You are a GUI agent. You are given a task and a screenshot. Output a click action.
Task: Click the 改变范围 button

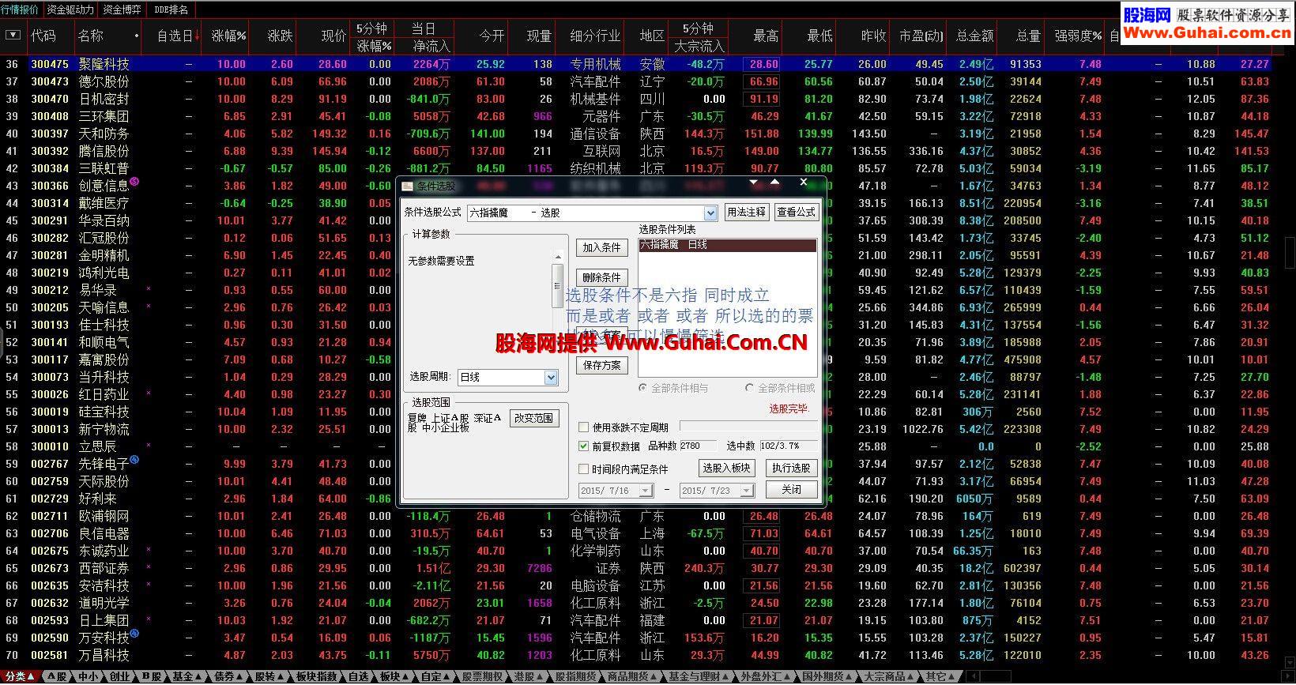point(533,418)
